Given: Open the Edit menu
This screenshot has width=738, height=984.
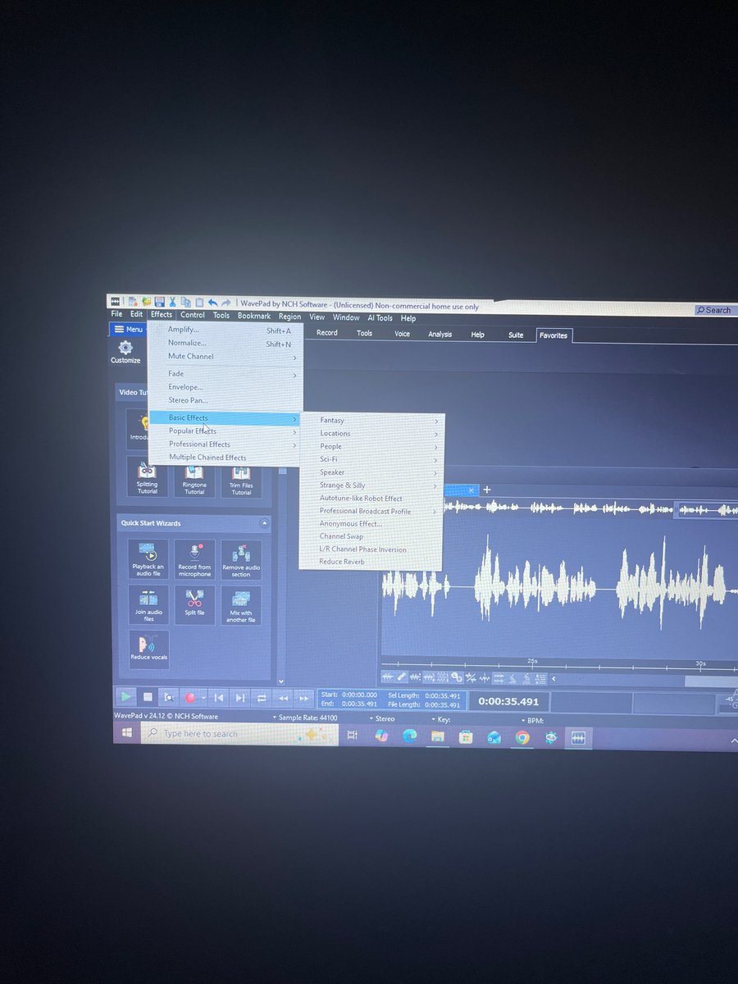Looking at the screenshot, I should coord(136,314).
